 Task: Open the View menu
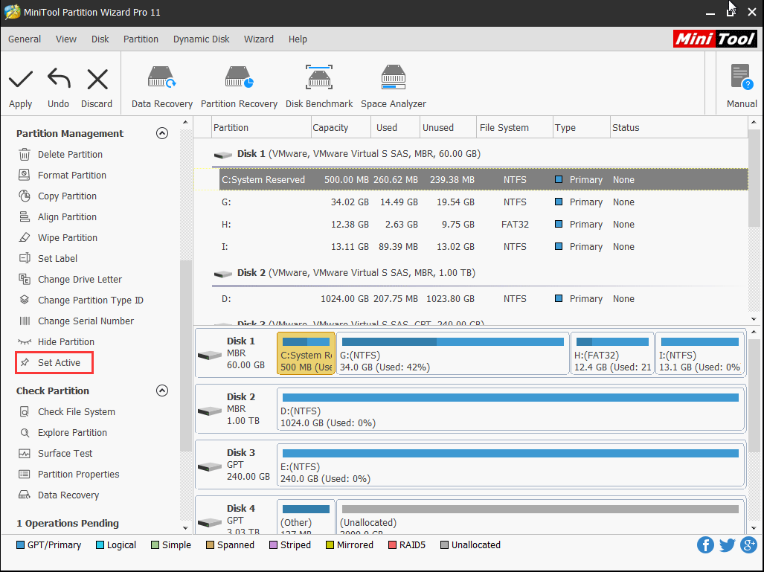tap(65, 39)
